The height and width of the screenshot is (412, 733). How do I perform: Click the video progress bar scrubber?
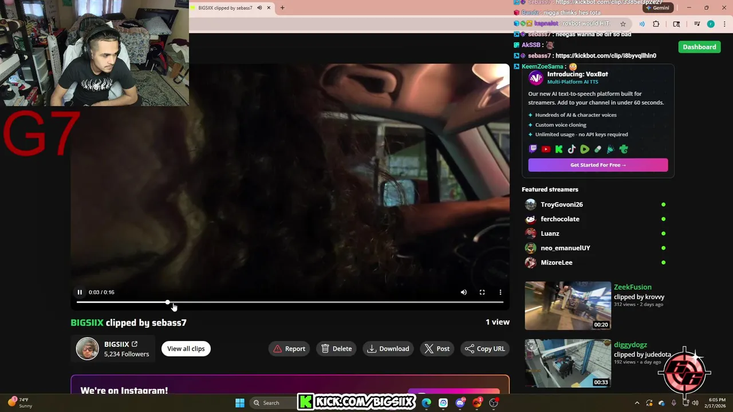click(168, 302)
